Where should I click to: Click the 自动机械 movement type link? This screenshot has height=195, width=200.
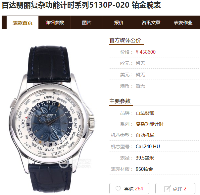click(145, 135)
